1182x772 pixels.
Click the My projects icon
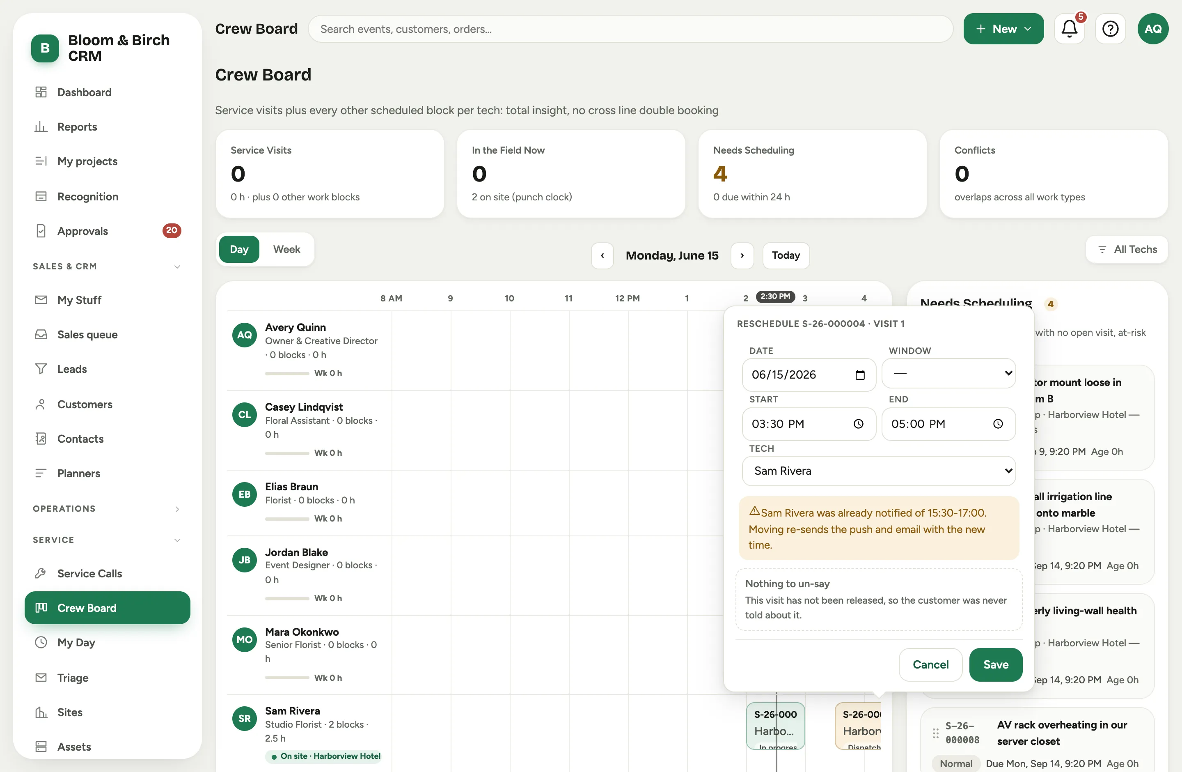41,161
